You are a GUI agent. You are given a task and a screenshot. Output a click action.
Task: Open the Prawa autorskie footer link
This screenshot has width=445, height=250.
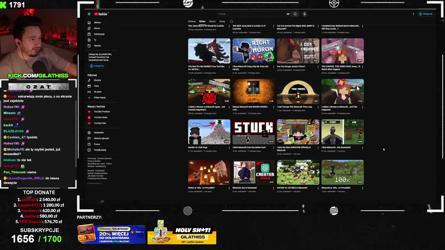[x=94, y=161]
